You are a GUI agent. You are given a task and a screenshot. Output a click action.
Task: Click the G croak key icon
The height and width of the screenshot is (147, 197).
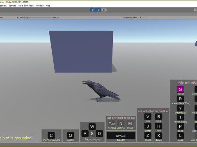tap(180, 89)
